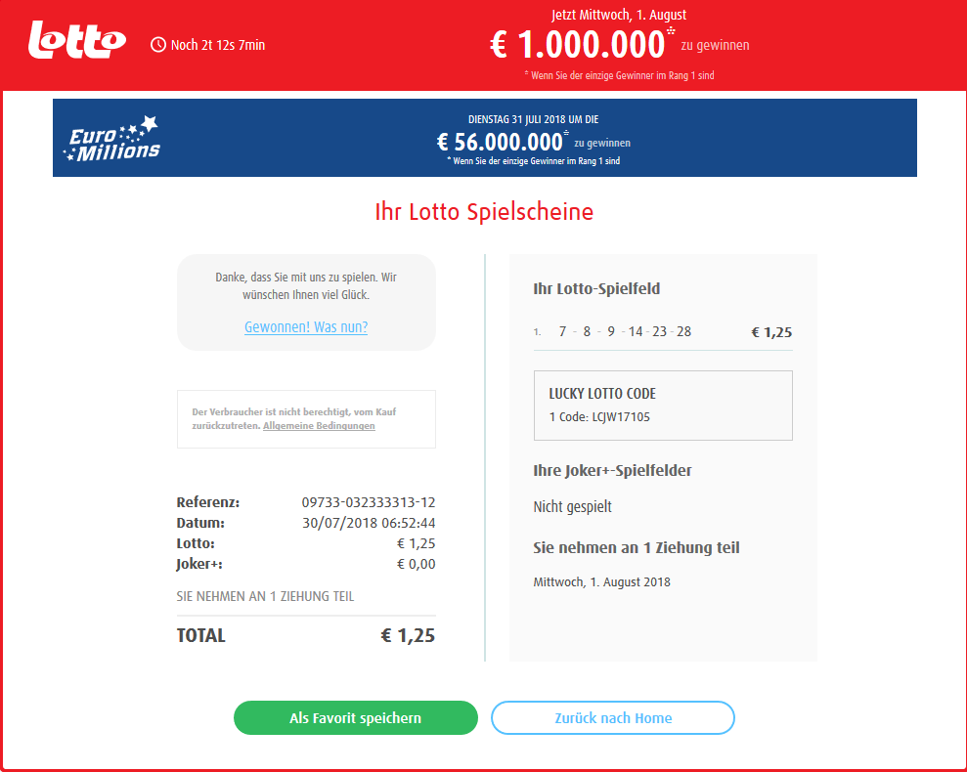Viewport: 967px width, 772px height.
Task: Click the TOTAL € 1,25 amount
Action: (408, 636)
